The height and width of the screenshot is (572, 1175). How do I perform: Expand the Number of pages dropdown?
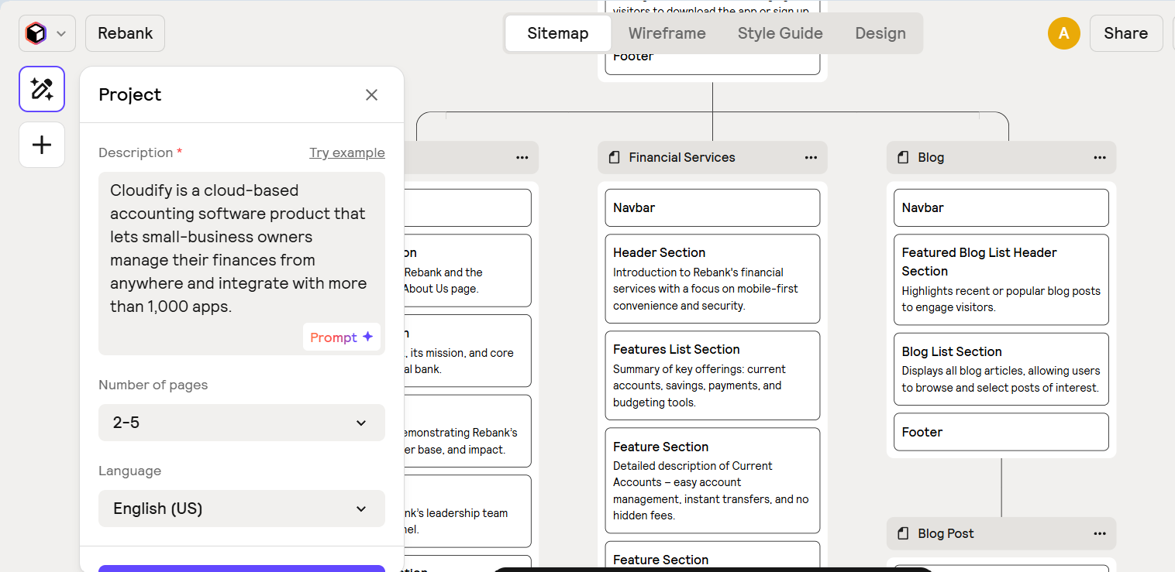(x=242, y=423)
